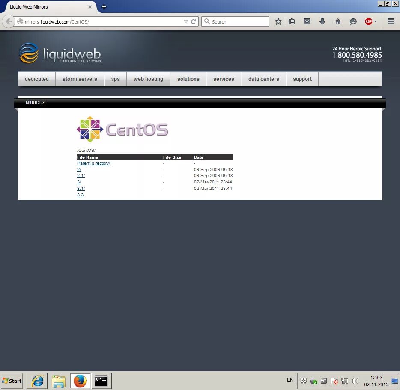Go to the Firefox home page icon
The image size is (400, 390).
coord(338,22)
